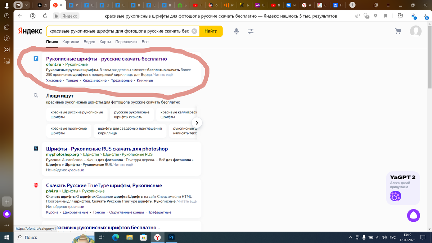Screen dimensions: 432x243
Task: Open the search filters sliders icon
Action: pos(251,31)
